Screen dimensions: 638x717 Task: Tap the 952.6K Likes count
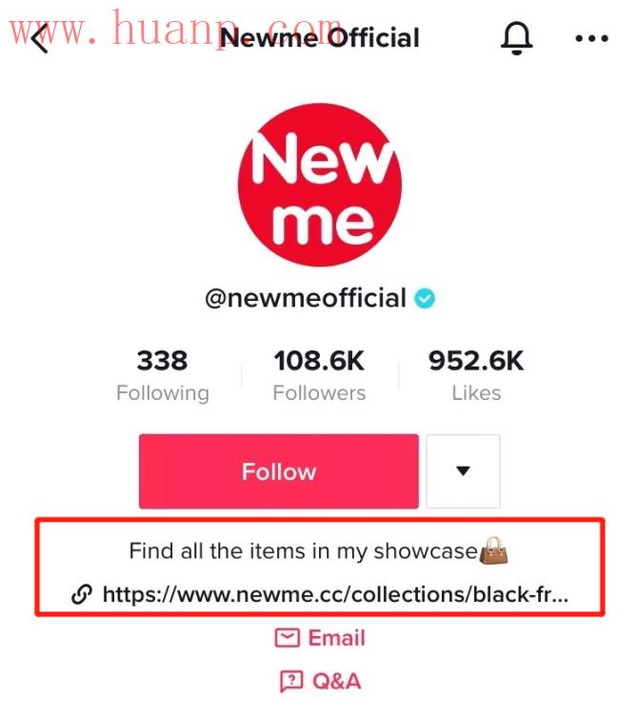tap(476, 376)
